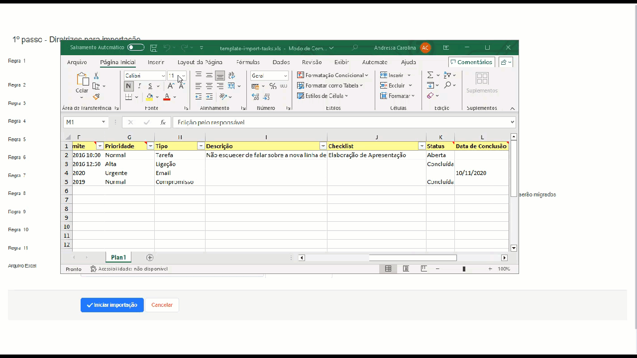Click the Clear eraser icon
The image size is (637, 358).
coord(430,96)
